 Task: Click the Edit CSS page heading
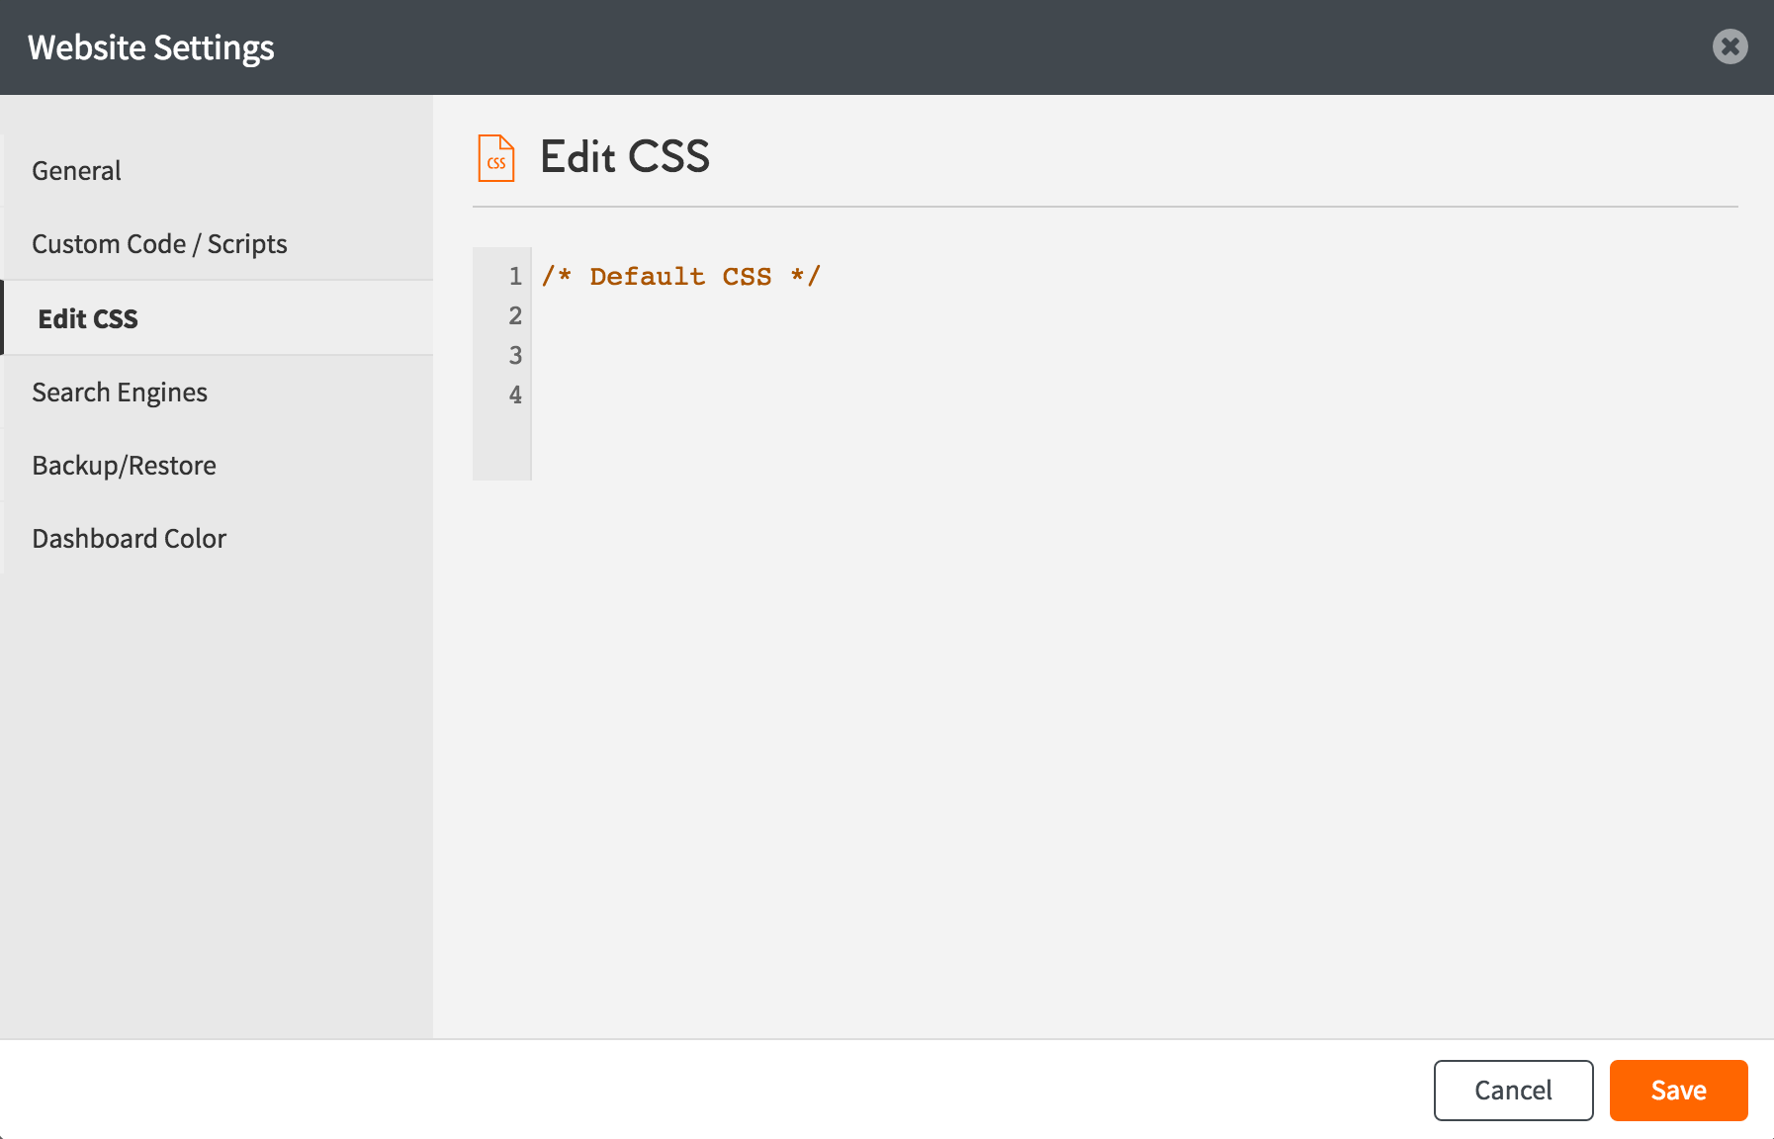coord(625,157)
